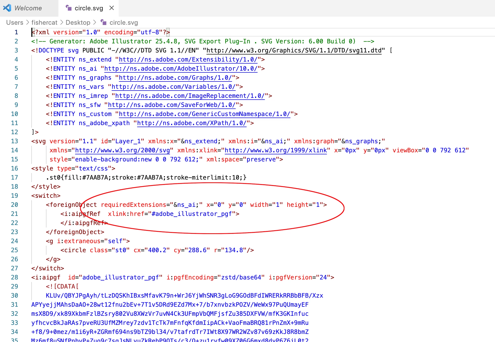
Task: Click circle.svg in the breadcrumb path
Action: coord(123,22)
